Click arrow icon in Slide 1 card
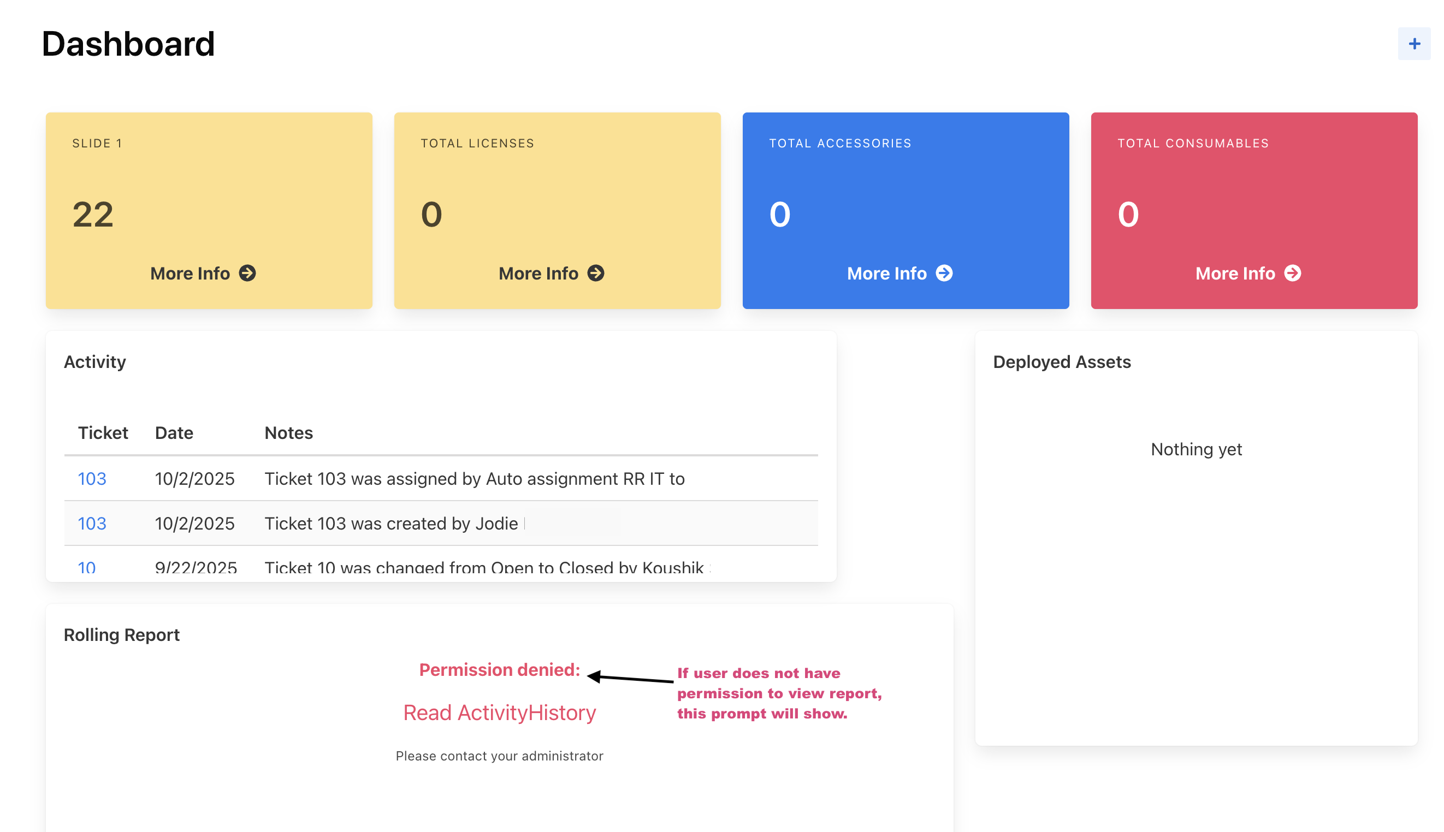The image size is (1444, 832). pyautogui.click(x=247, y=273)
